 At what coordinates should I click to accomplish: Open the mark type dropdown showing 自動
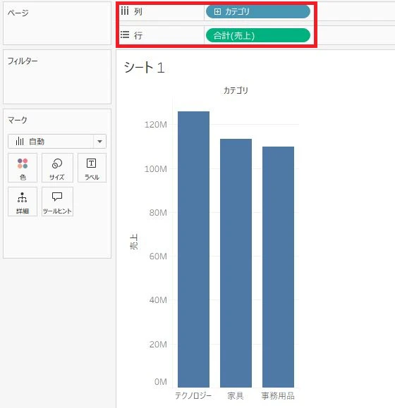tap(57, 142)
